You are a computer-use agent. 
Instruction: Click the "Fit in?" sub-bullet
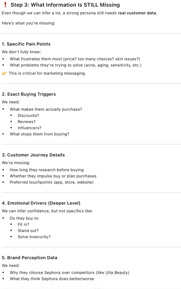pos(23,224)
